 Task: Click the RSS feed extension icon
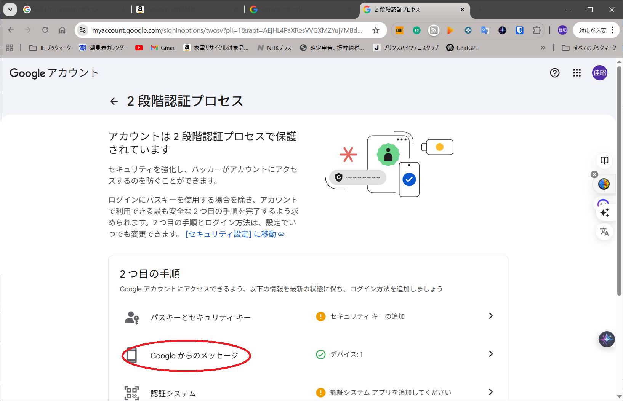[434, 30]
